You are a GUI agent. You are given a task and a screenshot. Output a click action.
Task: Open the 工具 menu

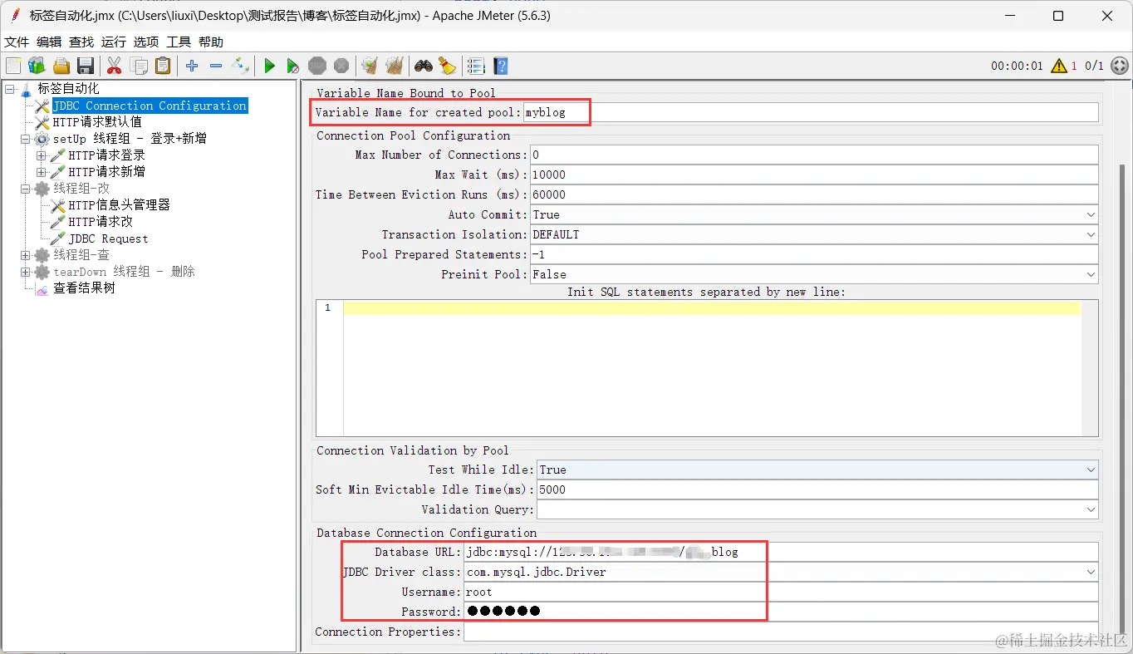179,42
